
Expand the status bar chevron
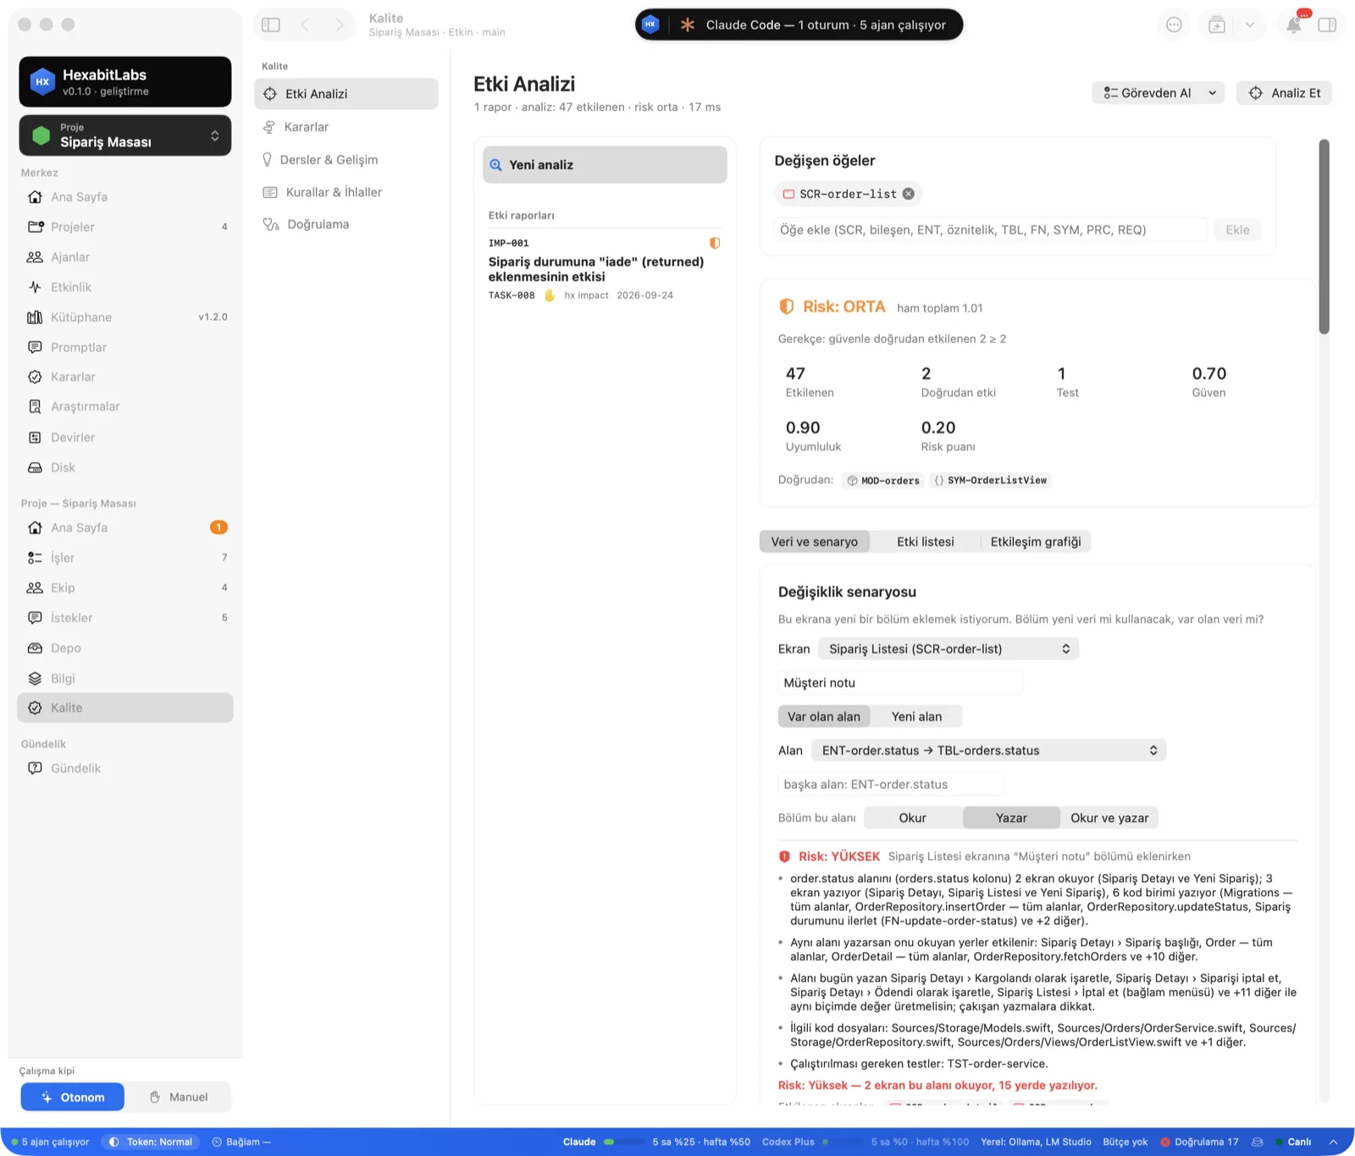[1334, 1142]
